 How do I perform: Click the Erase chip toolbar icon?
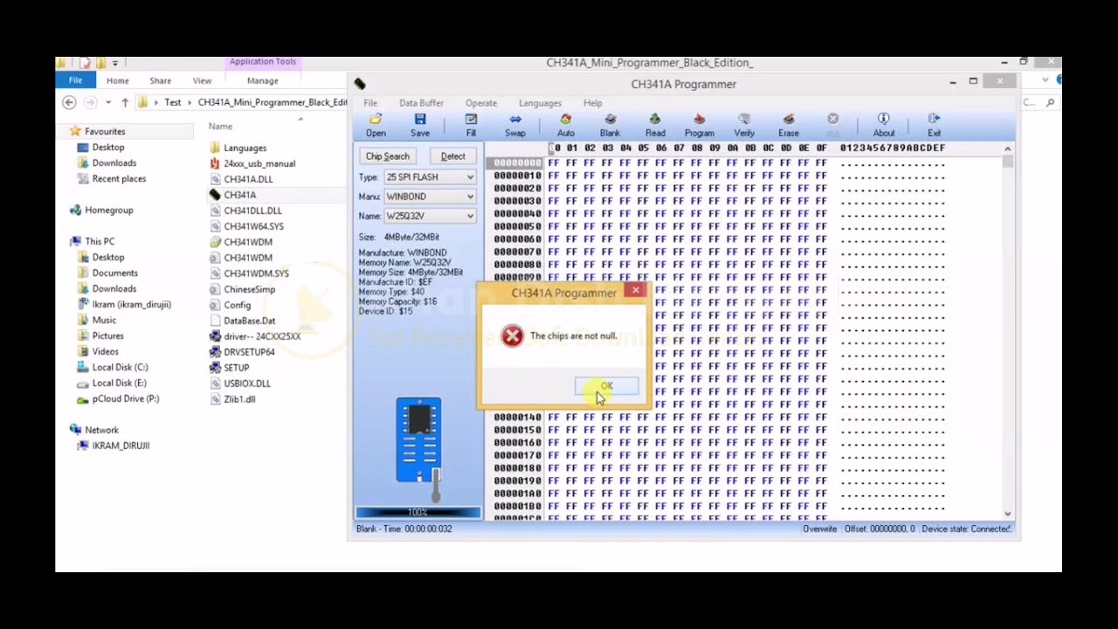789,120
